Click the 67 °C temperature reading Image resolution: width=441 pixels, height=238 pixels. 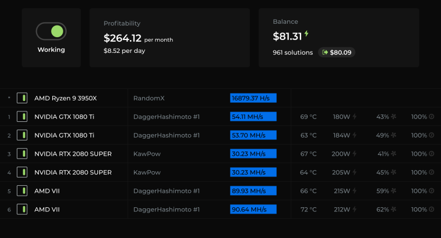pos(308,154)
